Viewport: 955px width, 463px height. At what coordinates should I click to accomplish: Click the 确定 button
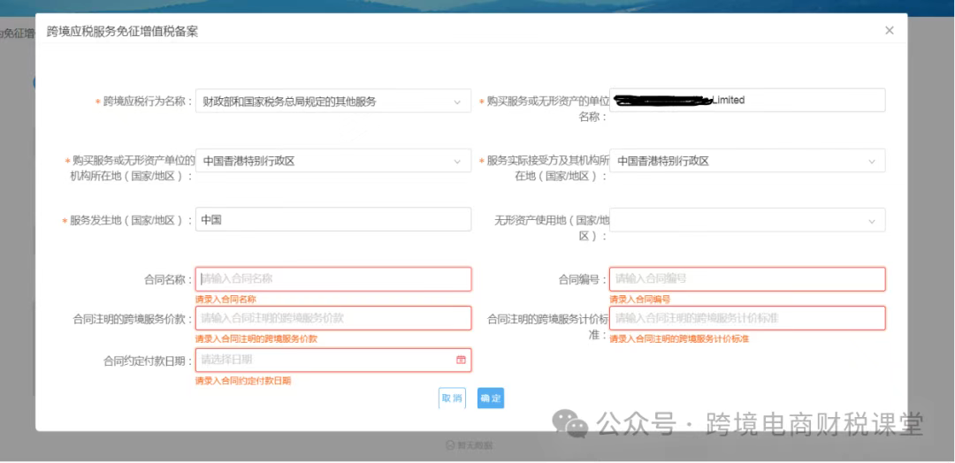[490, 398]
